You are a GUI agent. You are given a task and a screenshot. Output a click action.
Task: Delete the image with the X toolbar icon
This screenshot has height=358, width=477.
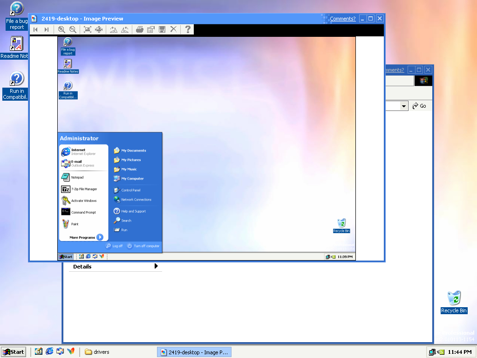(173, 29)
